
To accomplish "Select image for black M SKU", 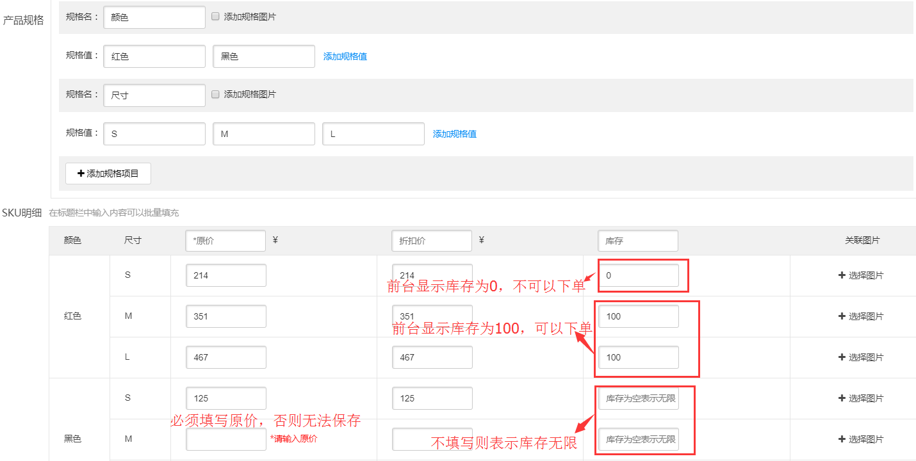I will click(x=860, y=439).
